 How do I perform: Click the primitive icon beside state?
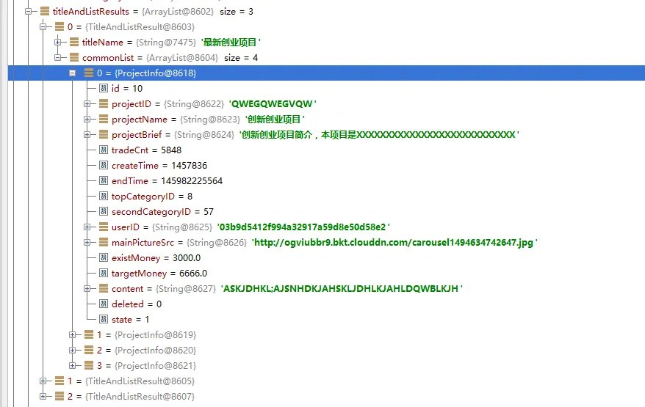(104, 320)
